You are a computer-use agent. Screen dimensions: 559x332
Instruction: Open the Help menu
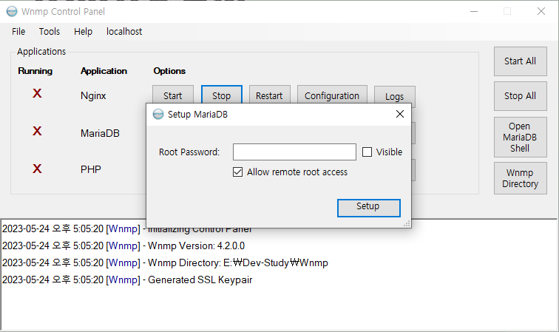click(83, 32)
